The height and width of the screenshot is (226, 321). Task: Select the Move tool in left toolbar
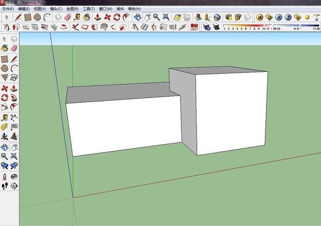point(5,88)
